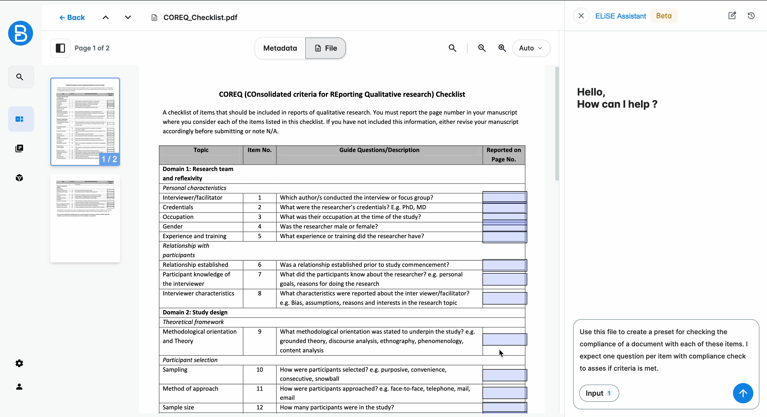
Task: Send the prompt with arrow button
Action: point(743,393)
